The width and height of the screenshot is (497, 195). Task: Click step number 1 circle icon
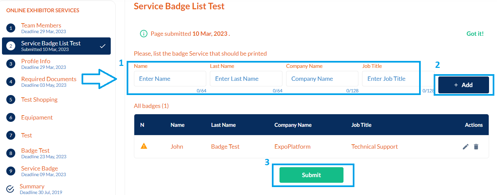11,28
